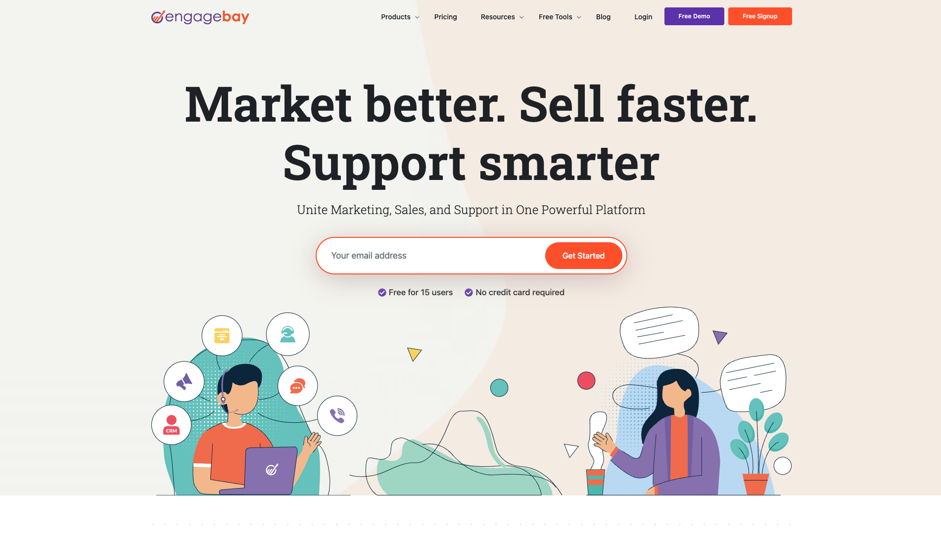Click the 'Free for 15 users' checkmark
This screenshot has width=941, height=534.
[x=382, y=293]
